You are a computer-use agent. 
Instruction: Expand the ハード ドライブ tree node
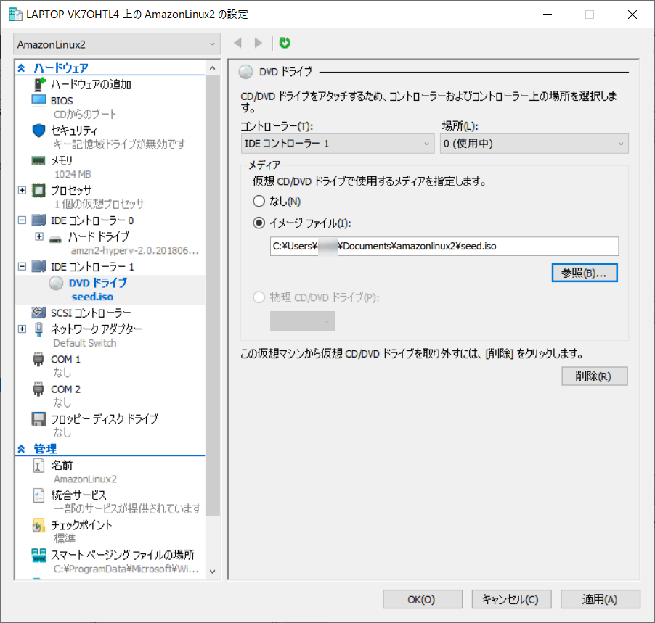tap(39, 236)
